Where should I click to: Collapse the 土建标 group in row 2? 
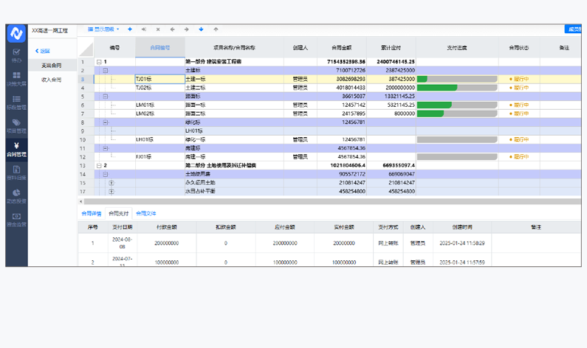pos(105,71)
